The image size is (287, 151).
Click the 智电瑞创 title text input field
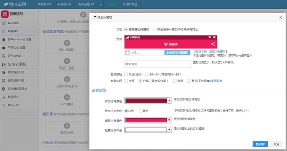pyautogui.click(x=157, y=64)
